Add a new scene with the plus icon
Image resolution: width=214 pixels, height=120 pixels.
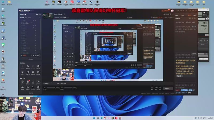point(40,18)
